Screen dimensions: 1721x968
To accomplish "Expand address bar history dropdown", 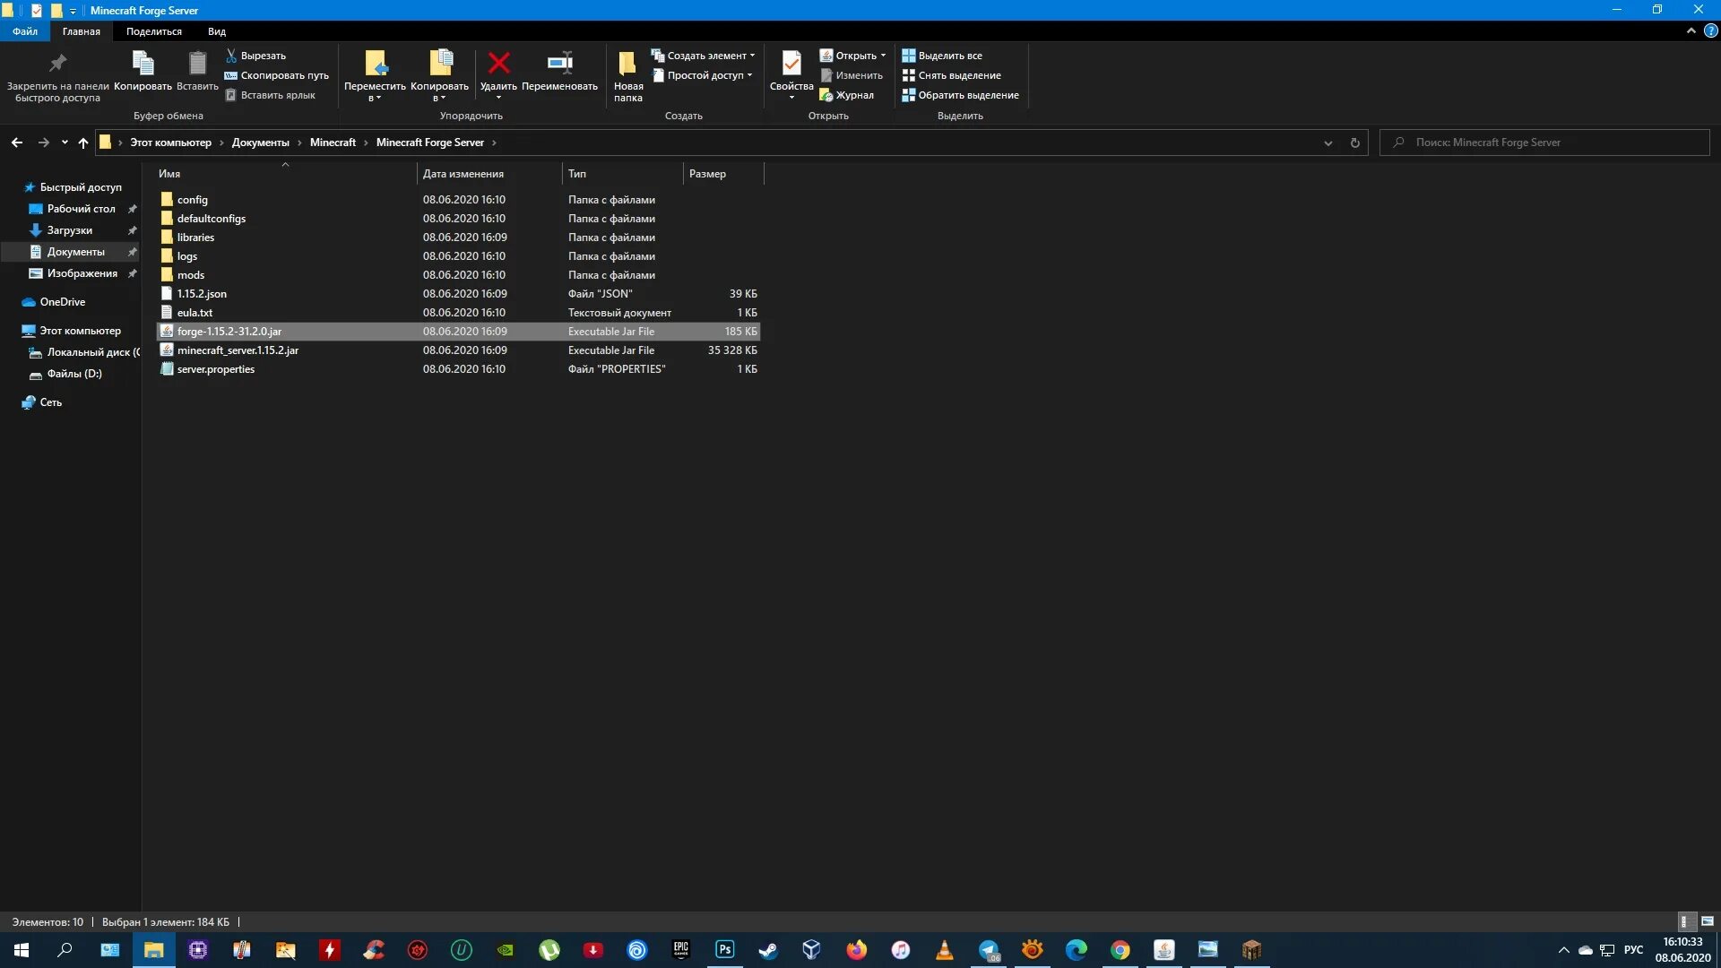I will tap(1328, 143).
